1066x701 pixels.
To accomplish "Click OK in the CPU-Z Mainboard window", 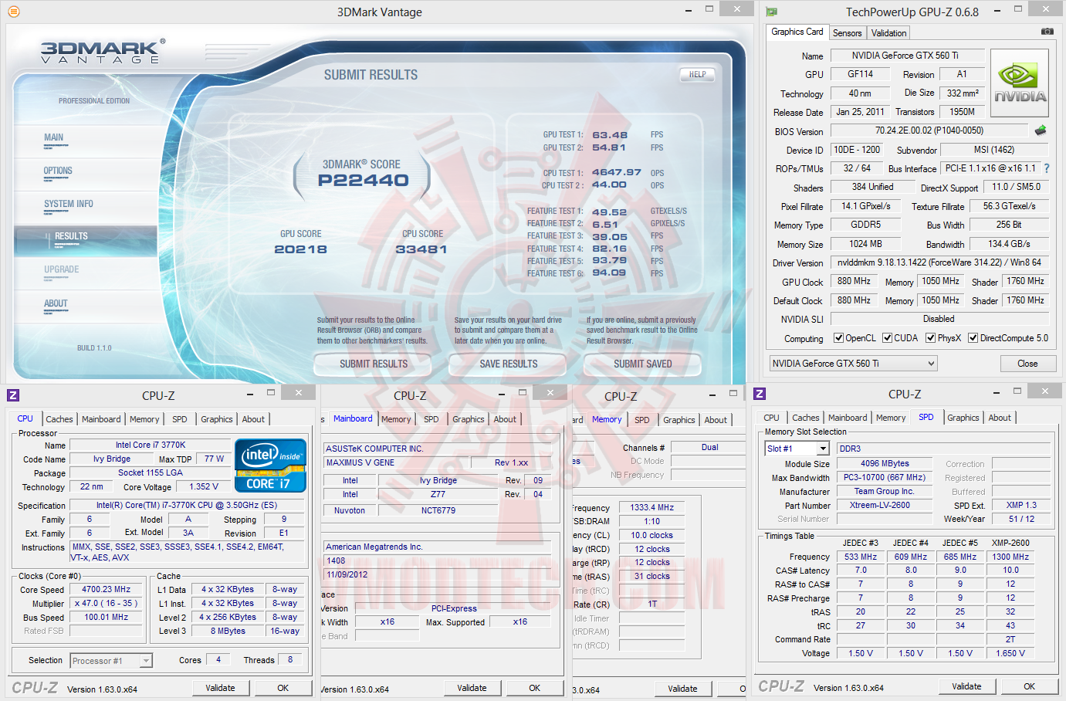I will tap(535, 688).
